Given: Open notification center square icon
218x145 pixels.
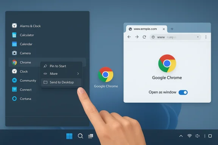Looking at the screenshot, I should click(210, 136).
